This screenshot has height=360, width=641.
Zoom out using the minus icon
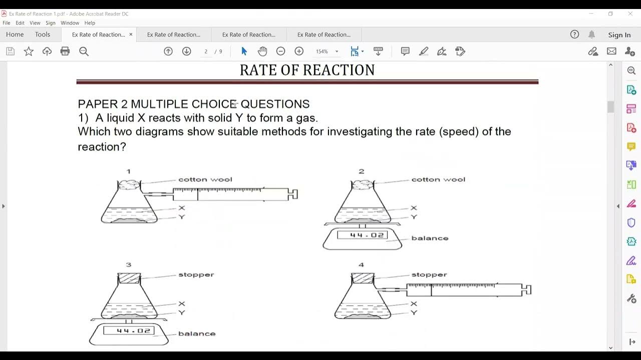pos(281,51)
